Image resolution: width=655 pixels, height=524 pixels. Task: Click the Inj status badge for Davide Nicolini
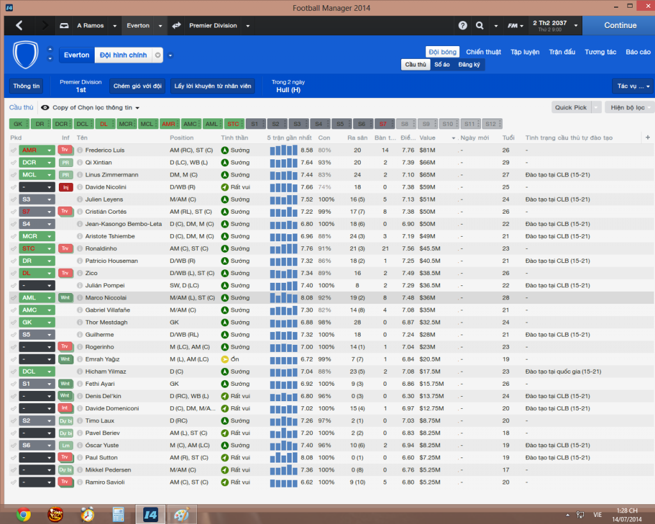coord(66,187)
